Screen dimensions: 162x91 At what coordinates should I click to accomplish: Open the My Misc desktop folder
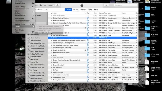click(x=147, y=8)
